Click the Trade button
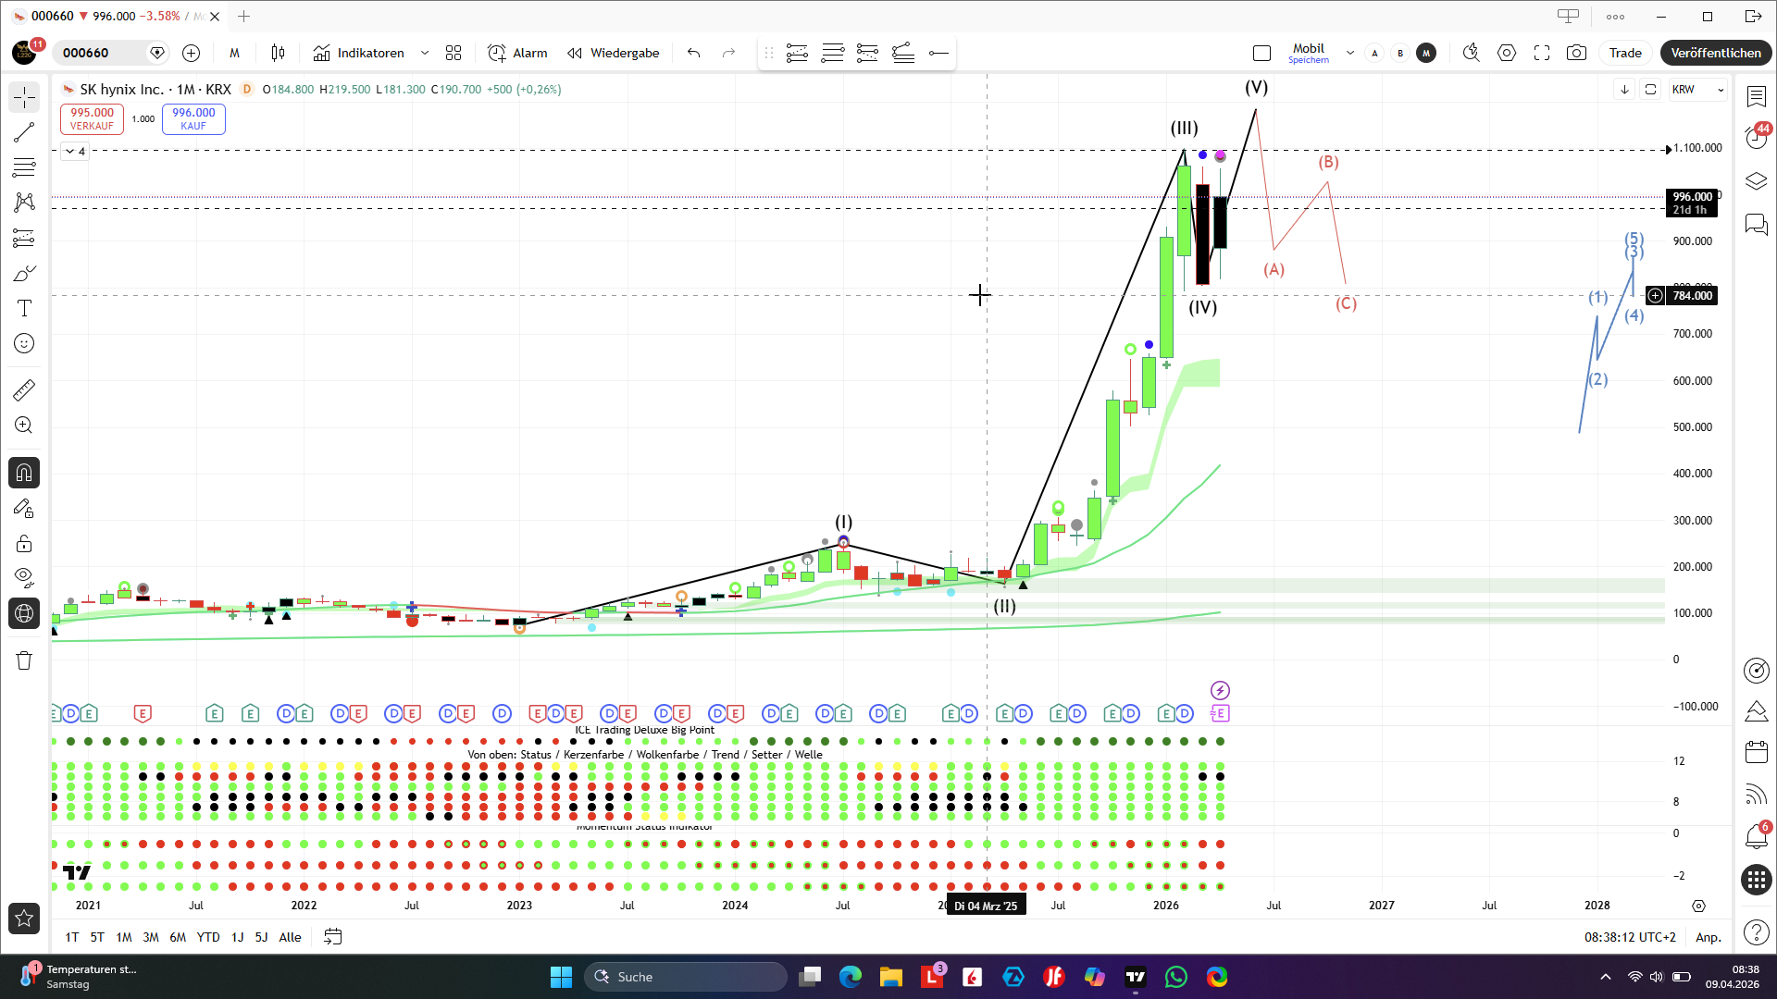 [x=1624, y=53]
